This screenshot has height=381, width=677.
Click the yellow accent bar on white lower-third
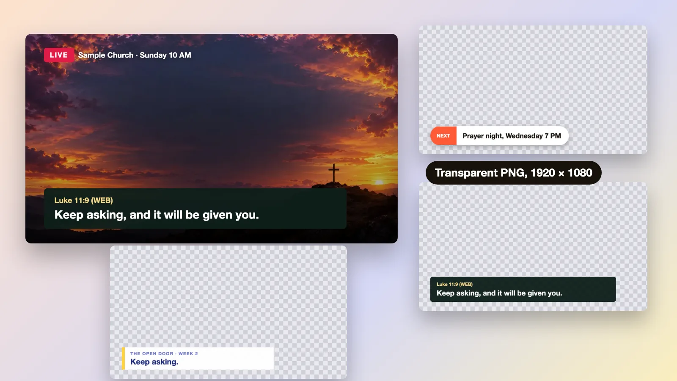point(123,359)
